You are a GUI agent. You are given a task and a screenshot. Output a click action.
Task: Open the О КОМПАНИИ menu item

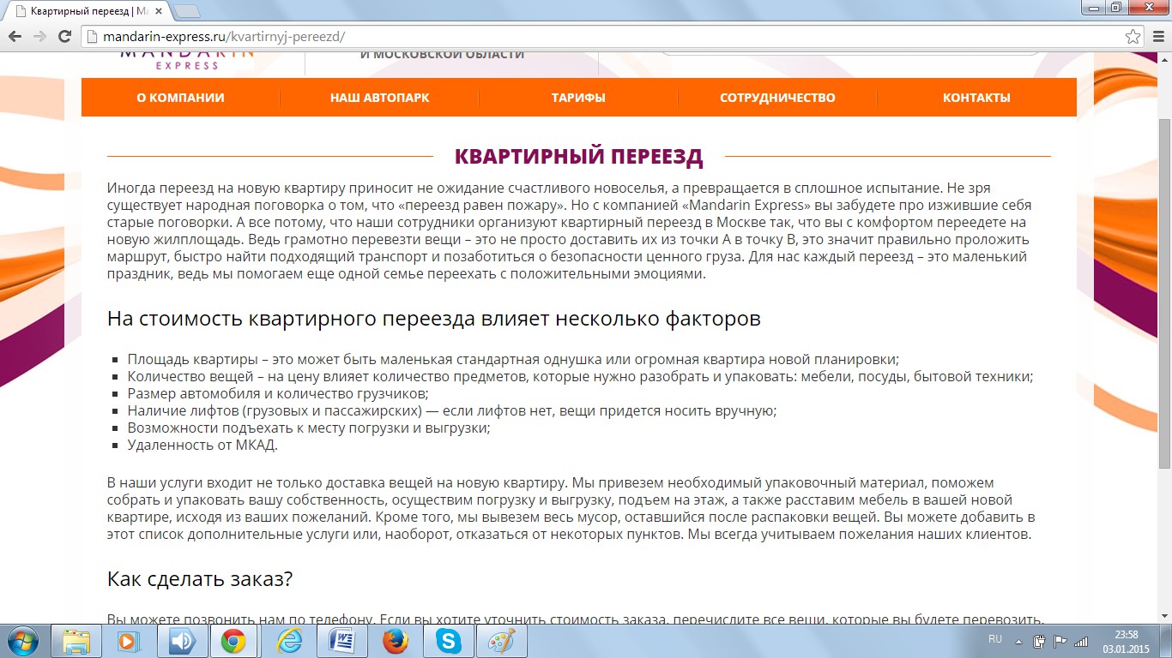[x=180, y=98]
